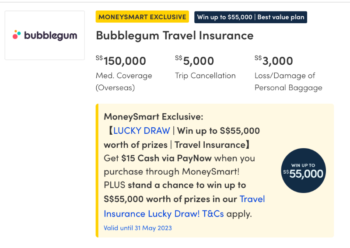This screenshot has height=248, width=350.
Task: Click the bubblegum colored dots icon
Action: (17, 35)
